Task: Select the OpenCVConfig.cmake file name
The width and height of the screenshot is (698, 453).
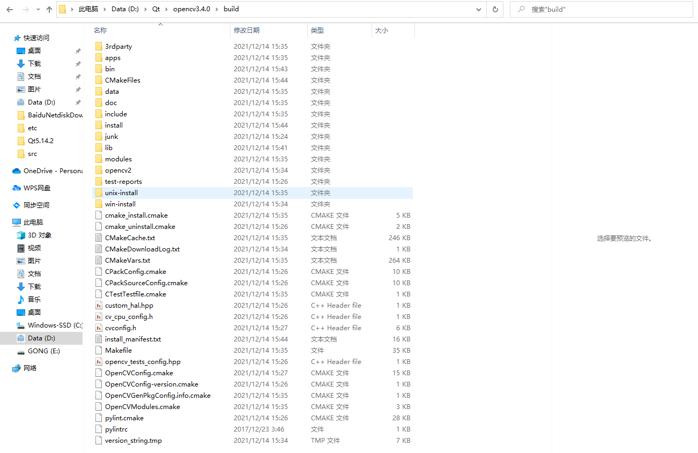Action: 139,373
